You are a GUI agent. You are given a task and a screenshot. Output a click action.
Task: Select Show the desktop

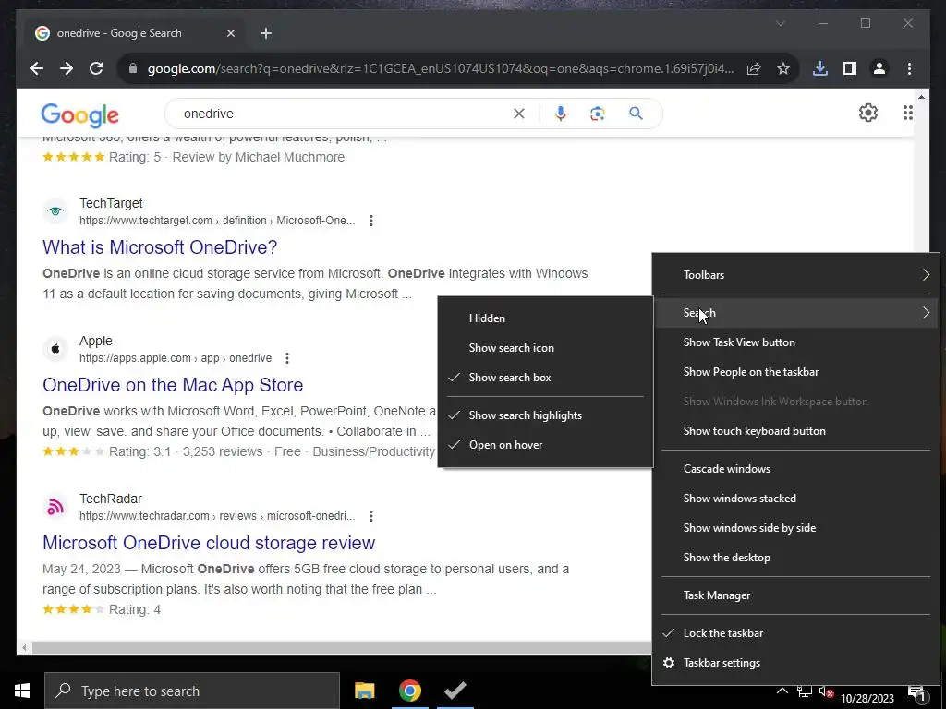click(795, 558)
